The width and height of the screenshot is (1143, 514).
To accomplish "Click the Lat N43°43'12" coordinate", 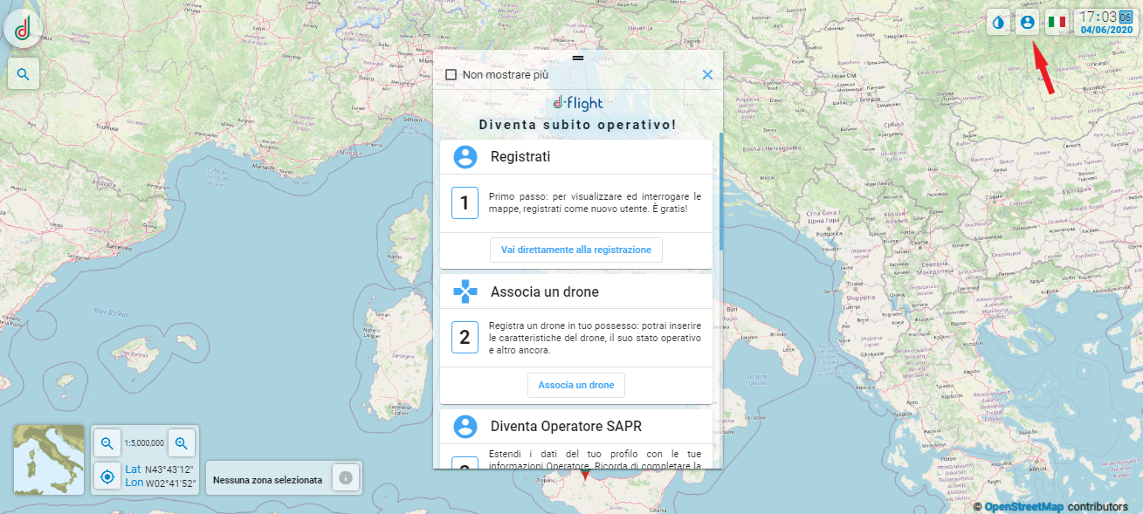I will click(161, 469).
